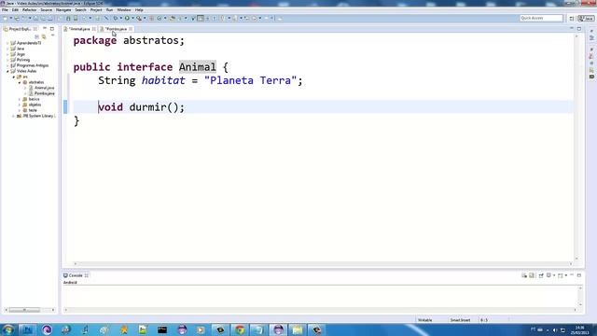This screenshot has width=597, height=336.
Task: Click the taskbar clock and date
Action: click(580, 329)
